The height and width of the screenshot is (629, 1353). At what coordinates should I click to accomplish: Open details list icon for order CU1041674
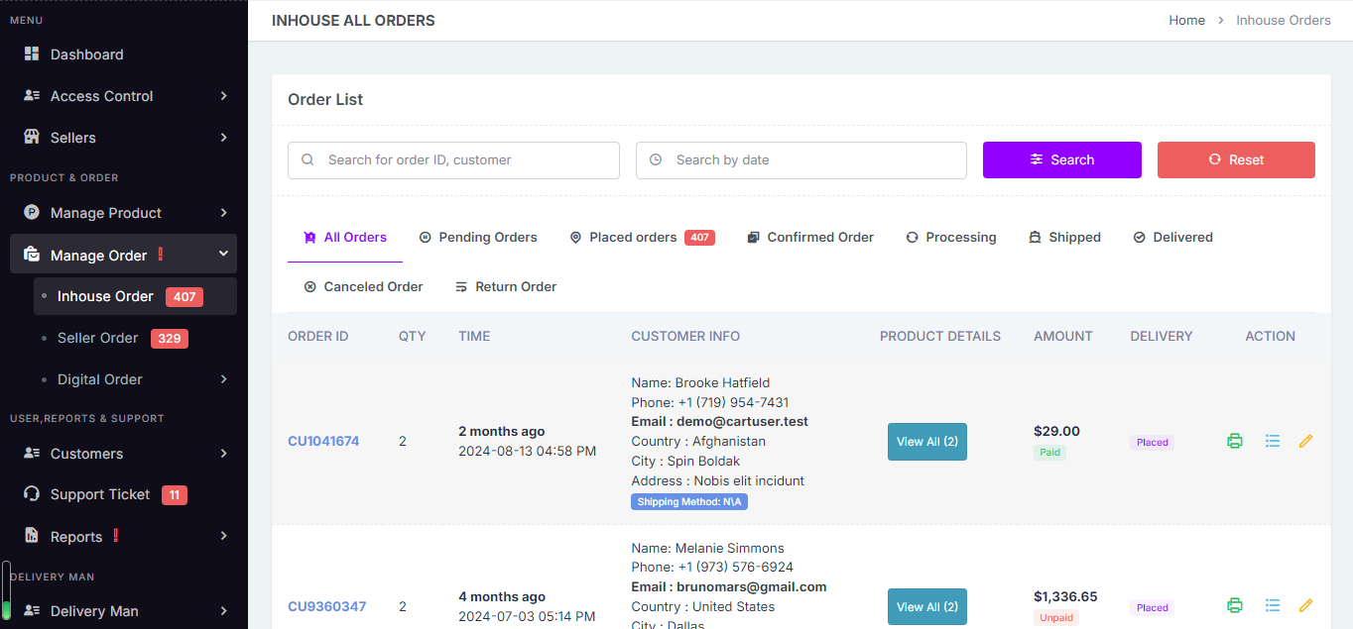(x=1273, y=441)
